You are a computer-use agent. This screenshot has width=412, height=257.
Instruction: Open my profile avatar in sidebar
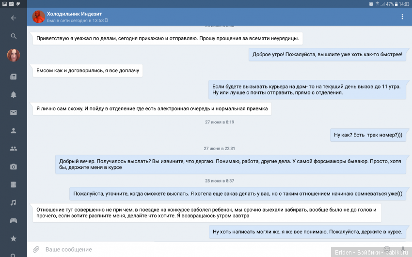(13, 55)
